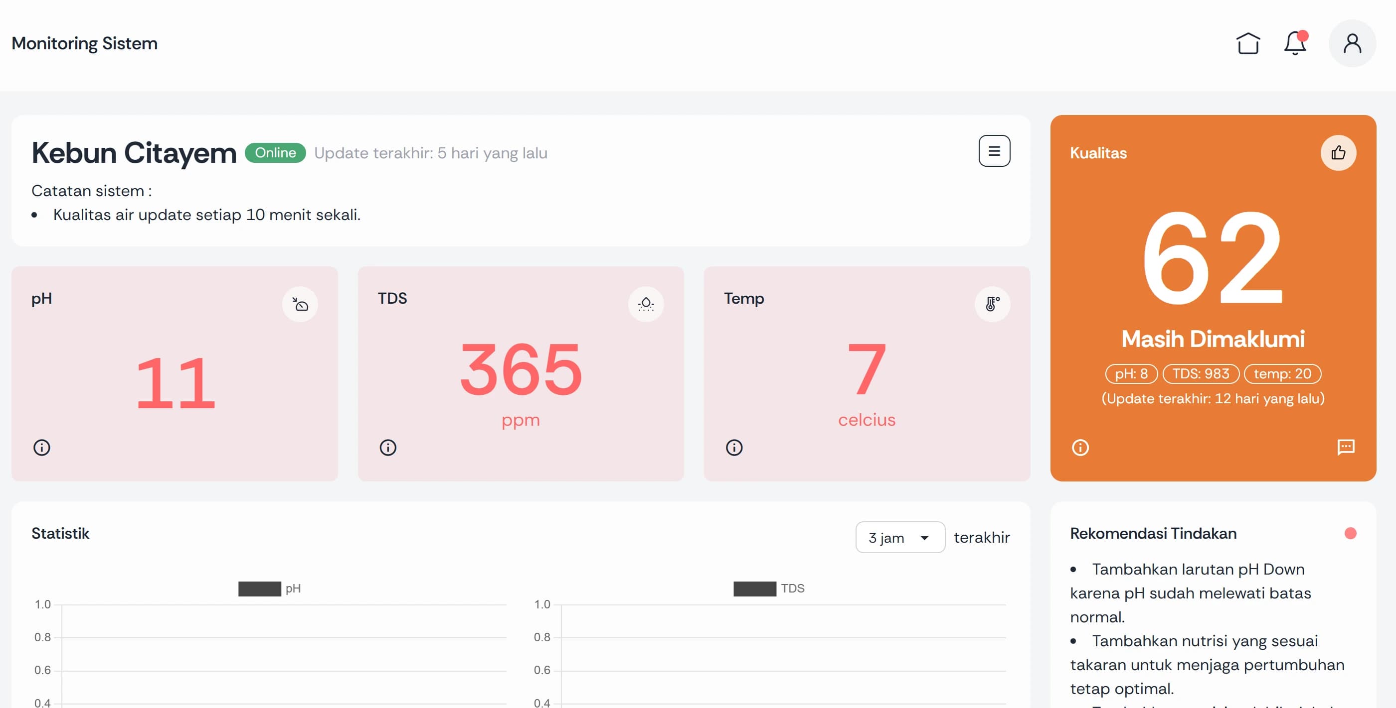The height and width of the screenshot is (708, 1396).
Task: Click the quality score 62
Action: 1213,258
